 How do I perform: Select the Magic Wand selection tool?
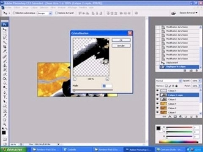[x=5, y=42]
